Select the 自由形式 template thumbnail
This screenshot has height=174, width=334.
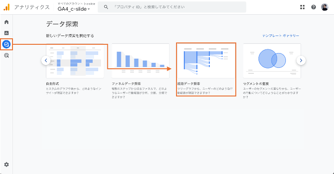pos(75,61)
